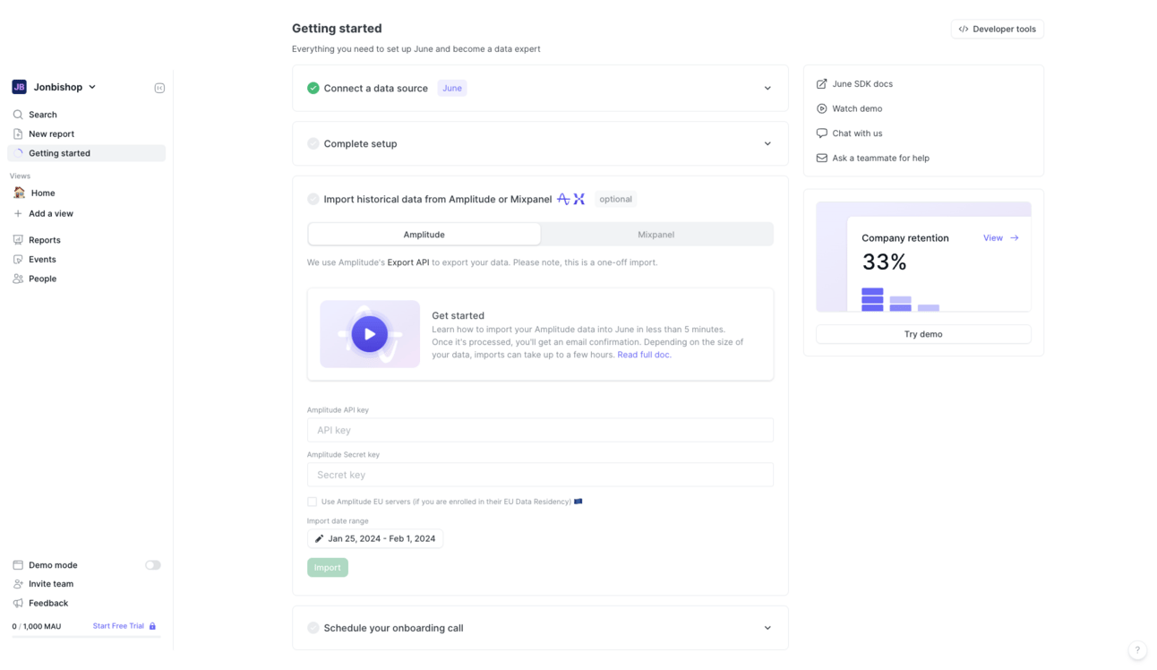
Task: Click the Demo mode window icon
Action: (18, 565)
